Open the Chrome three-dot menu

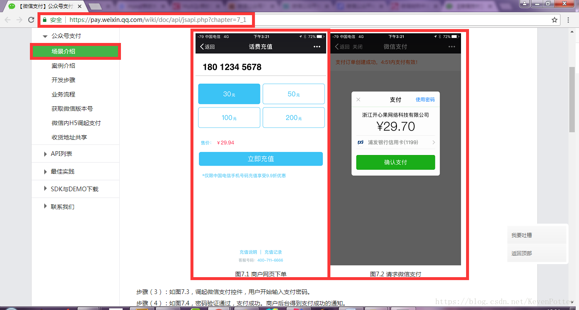click(x=568, y=20)
